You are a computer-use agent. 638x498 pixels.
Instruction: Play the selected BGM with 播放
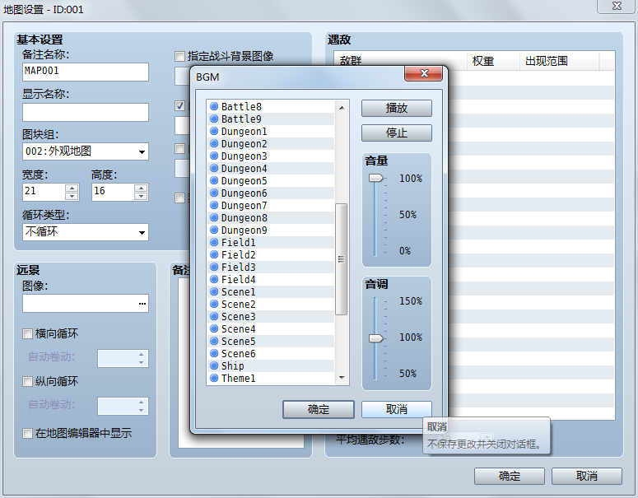coord(397,108)
